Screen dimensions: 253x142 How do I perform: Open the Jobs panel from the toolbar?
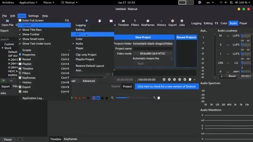(182, 21)
